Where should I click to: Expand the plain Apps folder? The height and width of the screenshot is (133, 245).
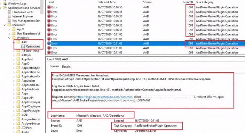14,93
